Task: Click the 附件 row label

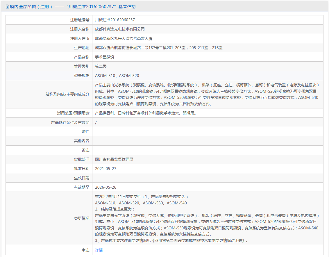Action: point(85,131)
